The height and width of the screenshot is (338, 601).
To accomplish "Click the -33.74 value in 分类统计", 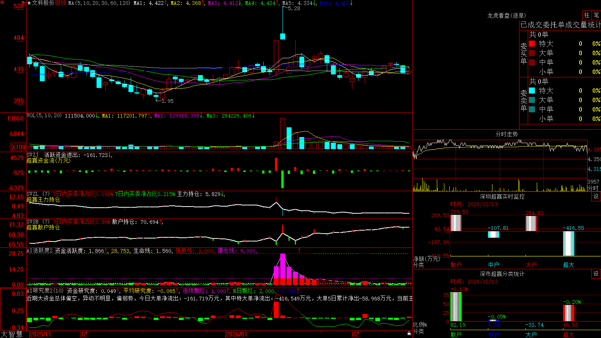I will click(x=534, y=325).
